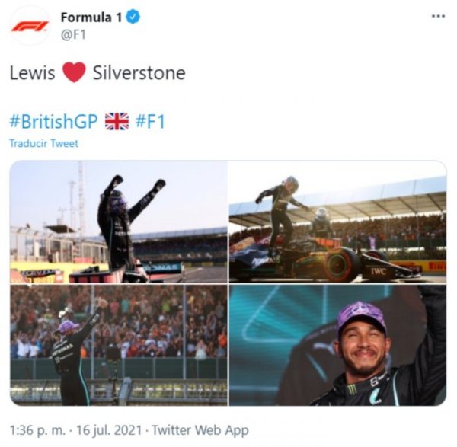Click Traducir Tweet to translate
Image resolution: width=457 pixels, height=447 pixels.
click(43, 143)
